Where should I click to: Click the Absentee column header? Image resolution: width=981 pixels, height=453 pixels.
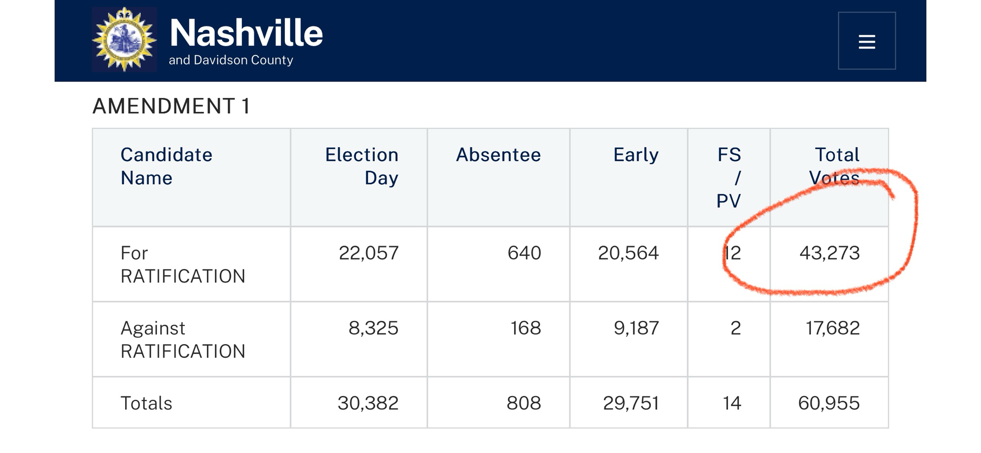click(498, 155)
